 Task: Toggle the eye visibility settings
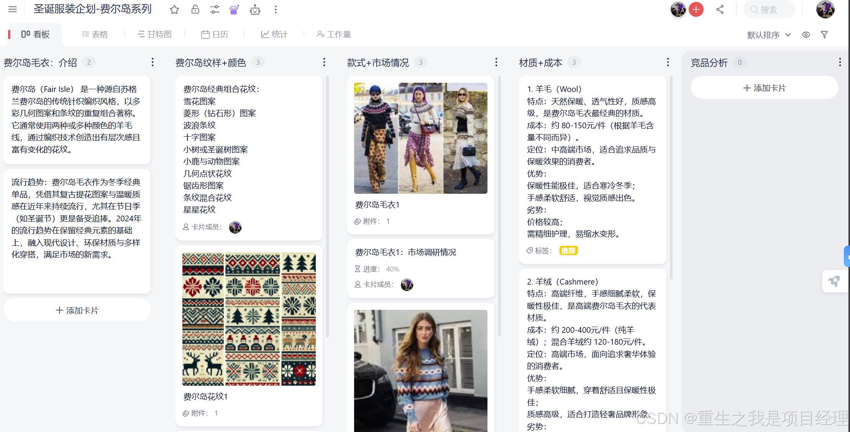tap(806, 35)
